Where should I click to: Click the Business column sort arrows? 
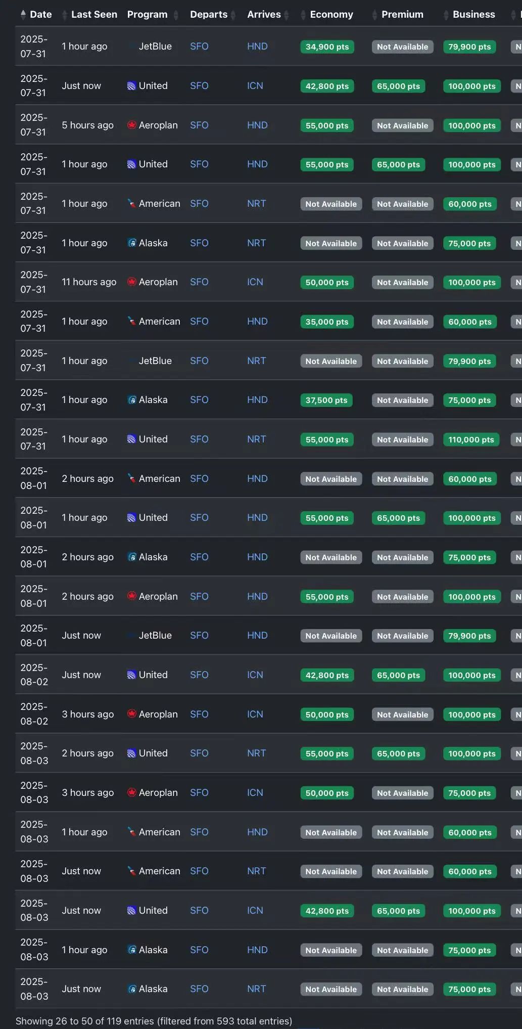tap(446, 15)
